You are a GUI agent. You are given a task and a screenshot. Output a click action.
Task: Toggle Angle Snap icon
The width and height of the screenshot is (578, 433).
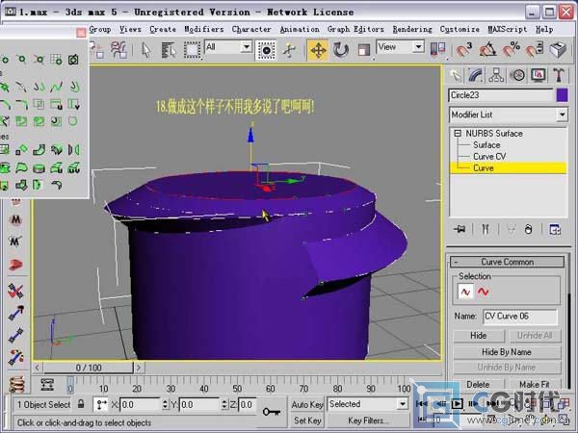(487, 49)
